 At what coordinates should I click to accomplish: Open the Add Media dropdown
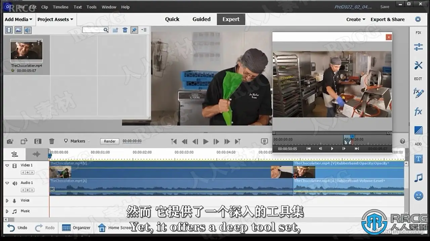(18, 19)
